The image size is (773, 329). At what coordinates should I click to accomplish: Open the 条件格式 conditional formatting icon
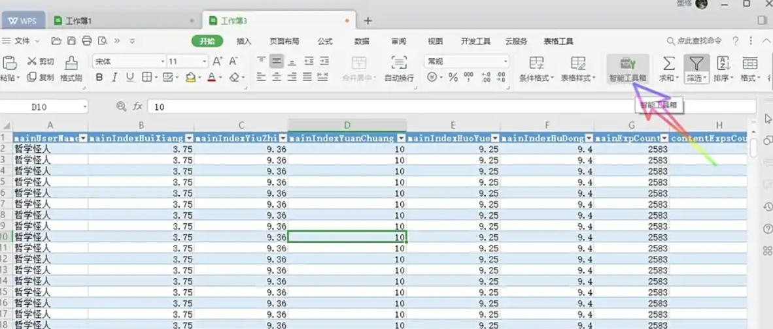pyautogui.click(x=536, y=63)
